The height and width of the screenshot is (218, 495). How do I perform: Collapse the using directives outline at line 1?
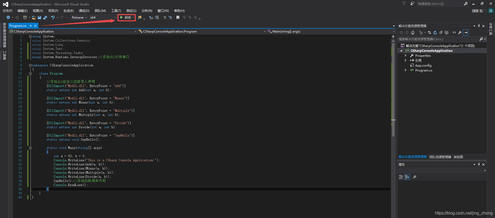[x=30, y=37]
